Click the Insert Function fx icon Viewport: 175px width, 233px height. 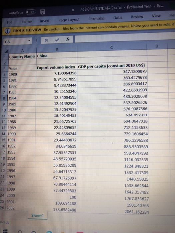68,39
